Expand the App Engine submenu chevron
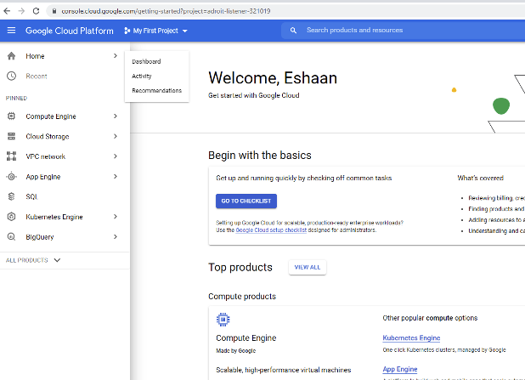525x380 pixels. coord(116,176)
